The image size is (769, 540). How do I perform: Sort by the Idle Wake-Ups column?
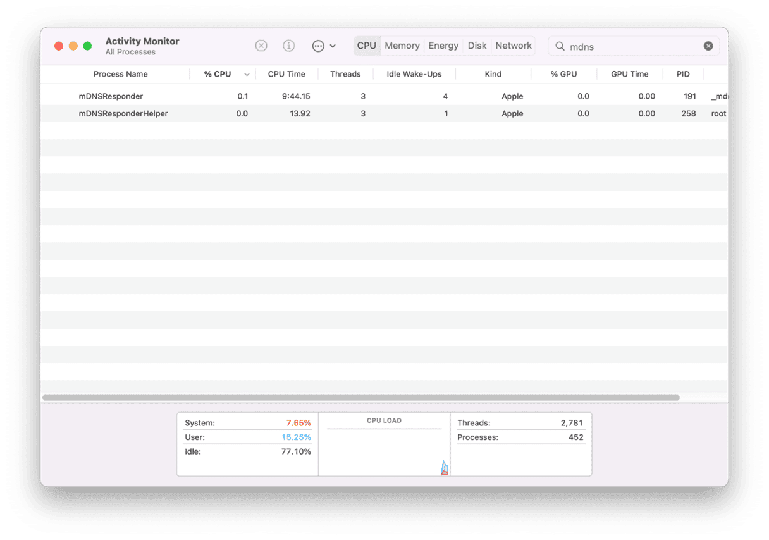pos(414,74)
